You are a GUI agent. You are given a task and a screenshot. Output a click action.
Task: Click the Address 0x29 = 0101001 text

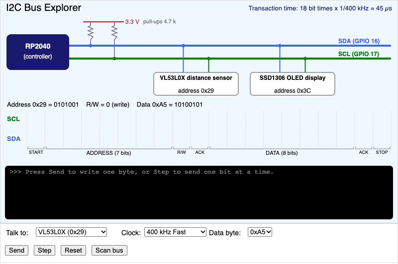coord(43,105)
